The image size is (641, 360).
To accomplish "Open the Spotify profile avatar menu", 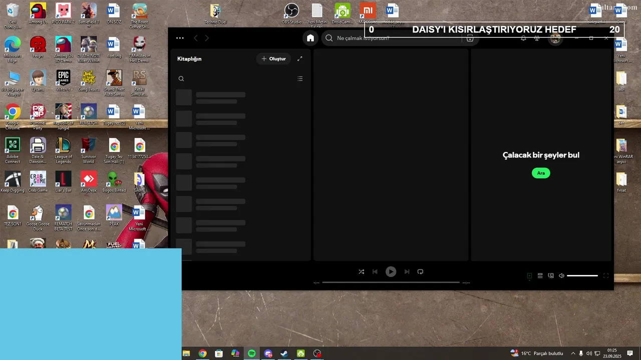I will [x=555, y=38].
